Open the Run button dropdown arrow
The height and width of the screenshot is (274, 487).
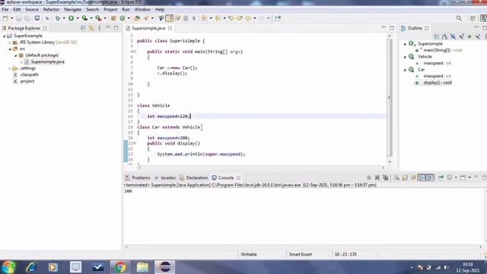(x=78, y=18)
